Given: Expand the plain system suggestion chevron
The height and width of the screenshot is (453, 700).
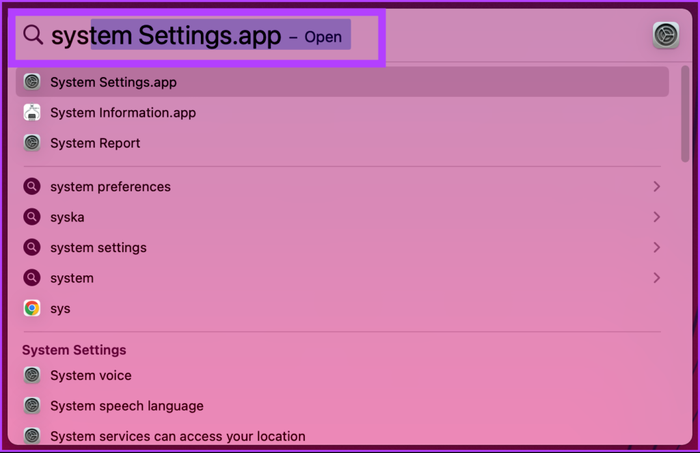Looking at the screenshot, I should 657,277.
